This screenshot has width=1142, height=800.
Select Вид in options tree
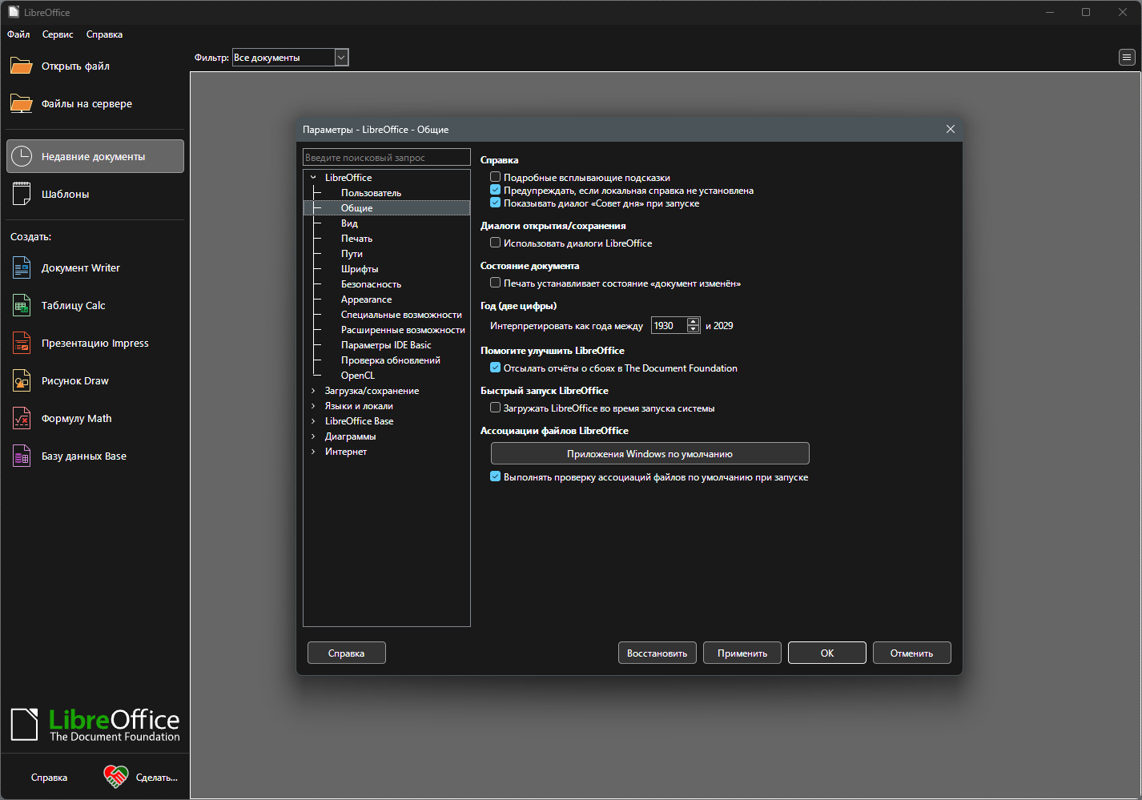pos(349,223)
